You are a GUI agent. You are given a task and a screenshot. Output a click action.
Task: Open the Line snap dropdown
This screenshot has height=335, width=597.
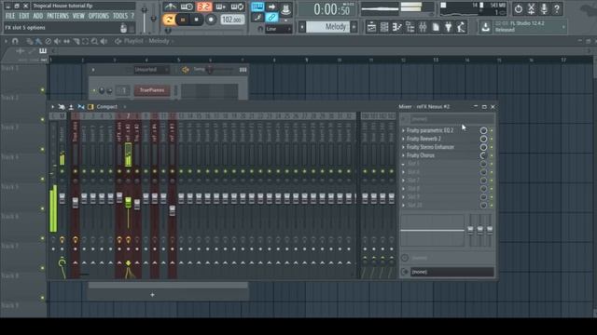pos(278,29)
